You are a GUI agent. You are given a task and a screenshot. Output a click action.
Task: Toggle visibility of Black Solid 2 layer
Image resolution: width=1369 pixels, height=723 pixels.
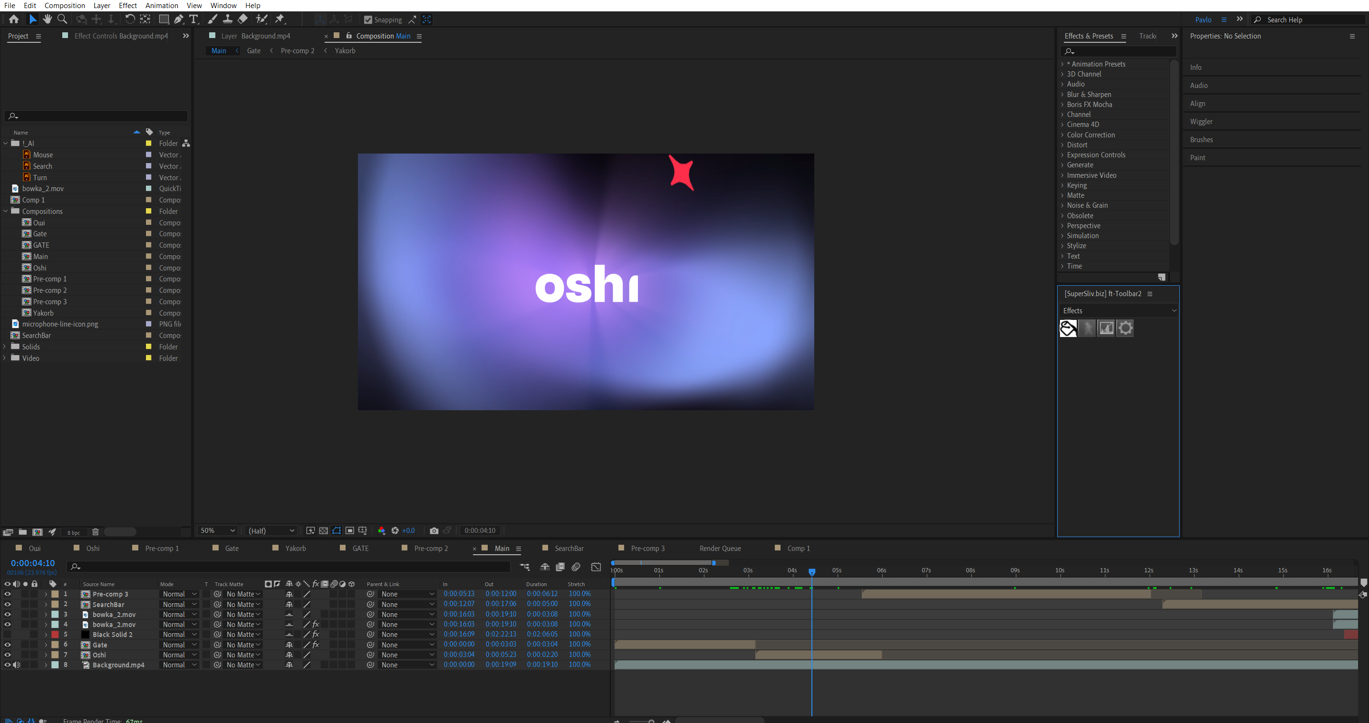pos(8,635)
